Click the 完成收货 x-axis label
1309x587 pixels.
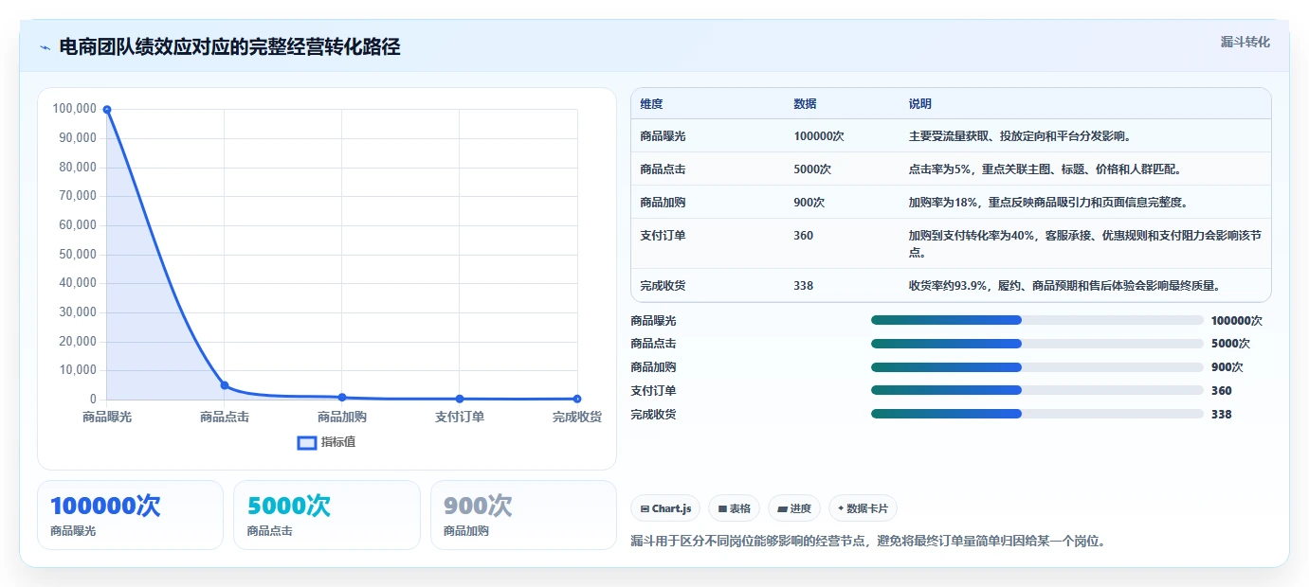[577, 417]
